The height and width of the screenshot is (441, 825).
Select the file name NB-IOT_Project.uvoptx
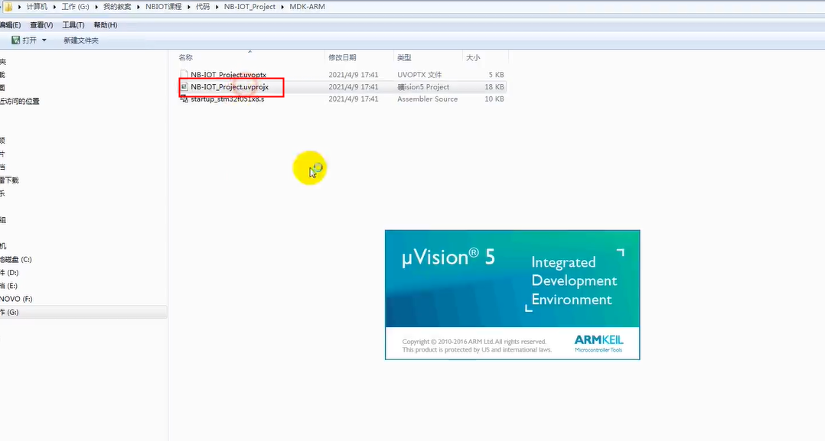(x=228, y=75)
